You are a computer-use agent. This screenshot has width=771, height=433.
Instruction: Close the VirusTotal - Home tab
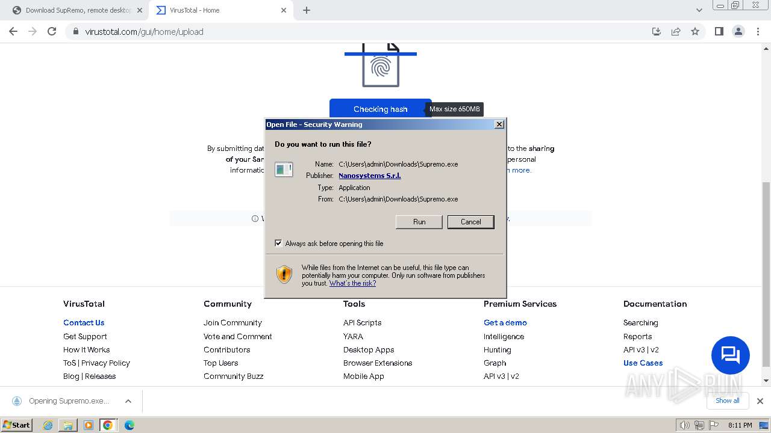click(x=284, y=10)
